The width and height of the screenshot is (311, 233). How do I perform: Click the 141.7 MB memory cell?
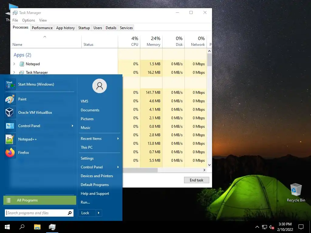pos(151,93)
